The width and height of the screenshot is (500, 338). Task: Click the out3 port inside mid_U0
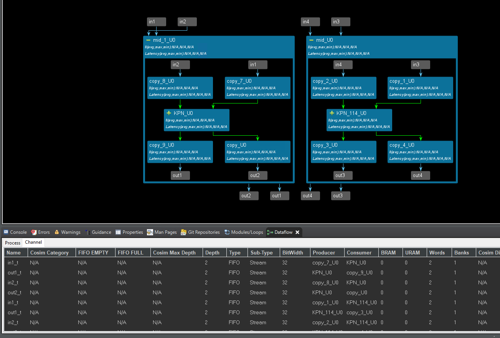coord(343,176)
